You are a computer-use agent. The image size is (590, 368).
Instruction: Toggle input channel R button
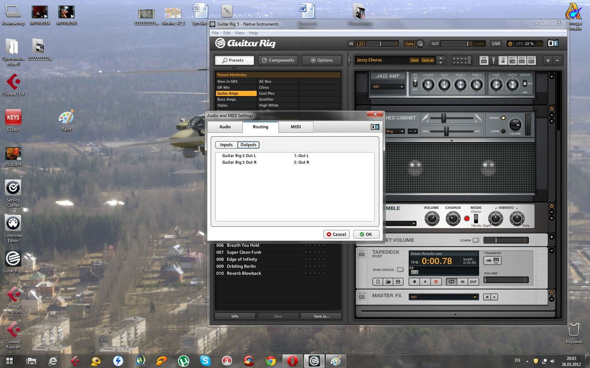coord(363,44)
